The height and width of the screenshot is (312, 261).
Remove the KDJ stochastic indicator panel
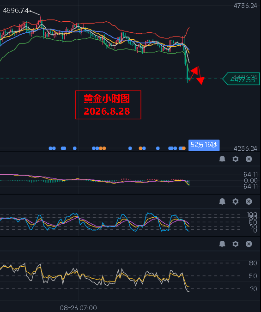coord(249,202)
